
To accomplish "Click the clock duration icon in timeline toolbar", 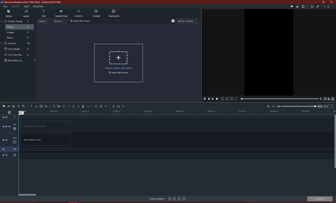I will point(64,106).
